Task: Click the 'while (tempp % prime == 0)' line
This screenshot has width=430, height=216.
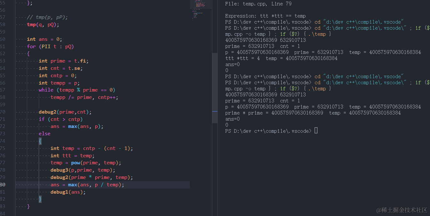Action: [x=77, y=90]
